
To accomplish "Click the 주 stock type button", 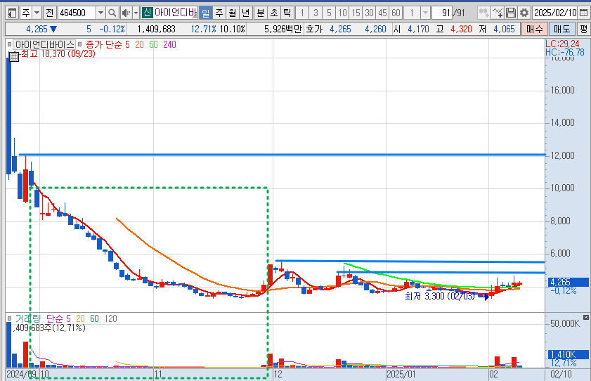I will [26, 13].
